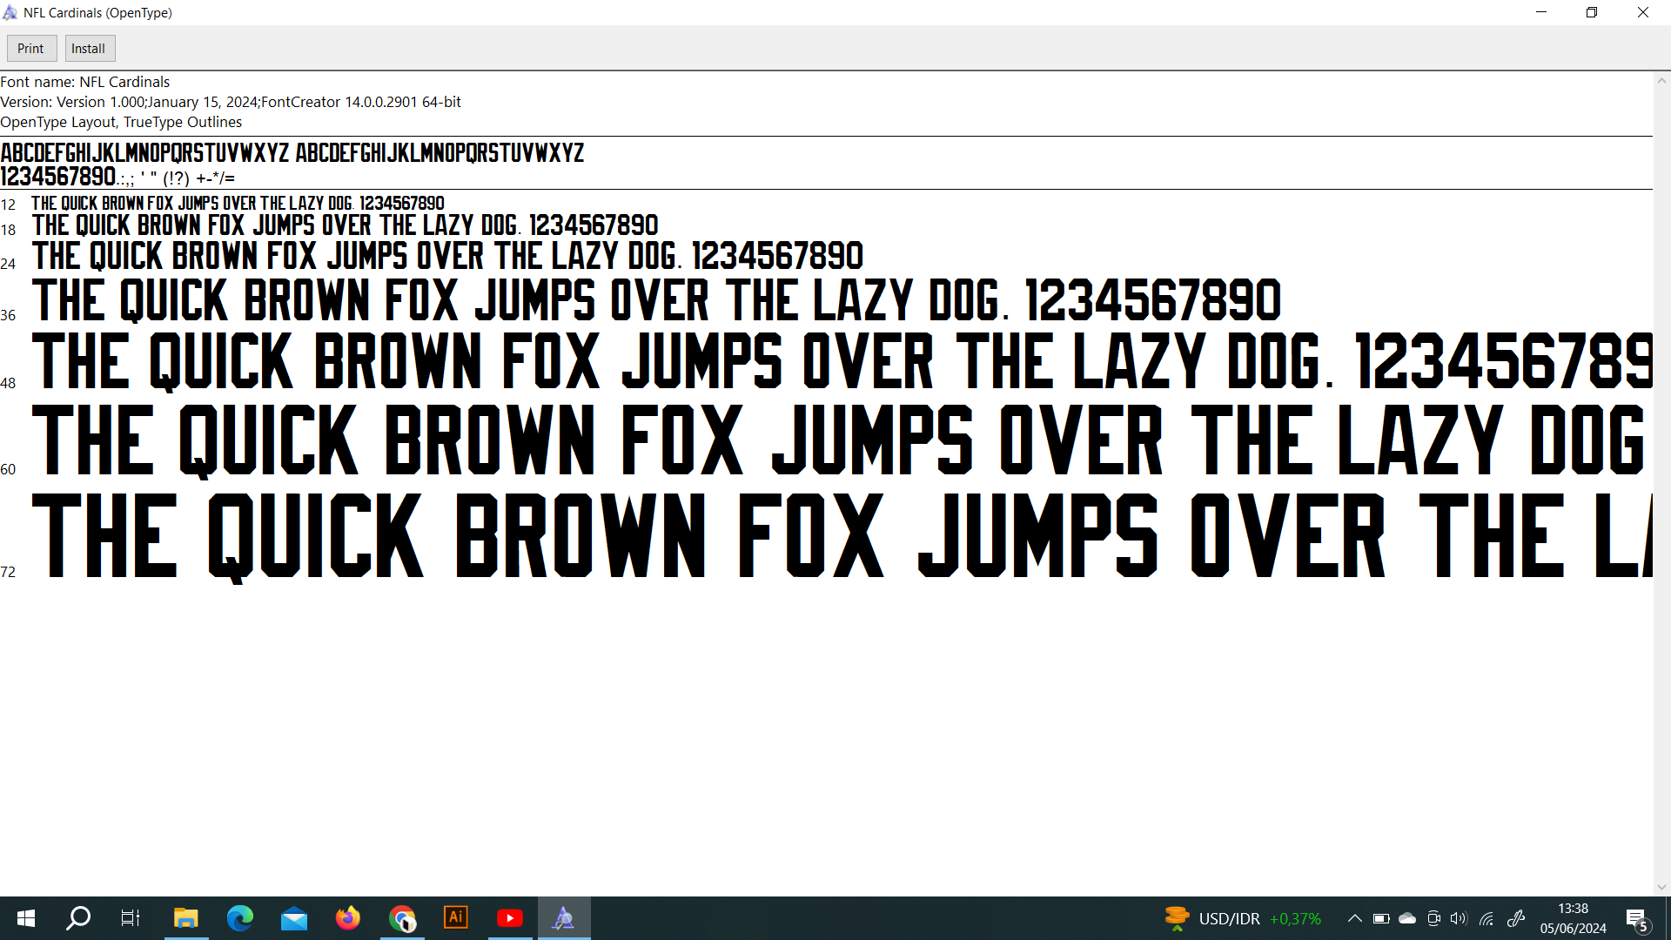1671x940 pixels.
Task: Open File Explorer from the taskbar
Action: (185, 918)
